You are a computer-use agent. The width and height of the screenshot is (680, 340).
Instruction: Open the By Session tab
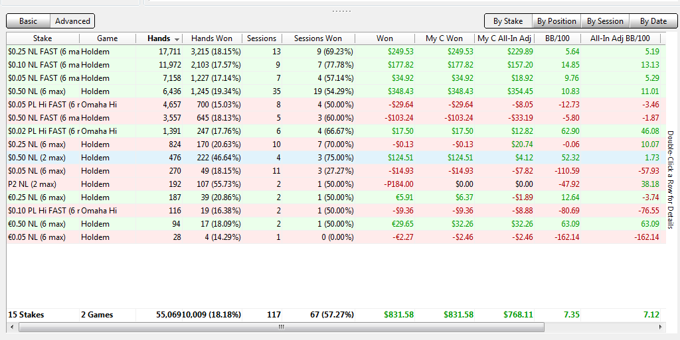tap(605, 21)
